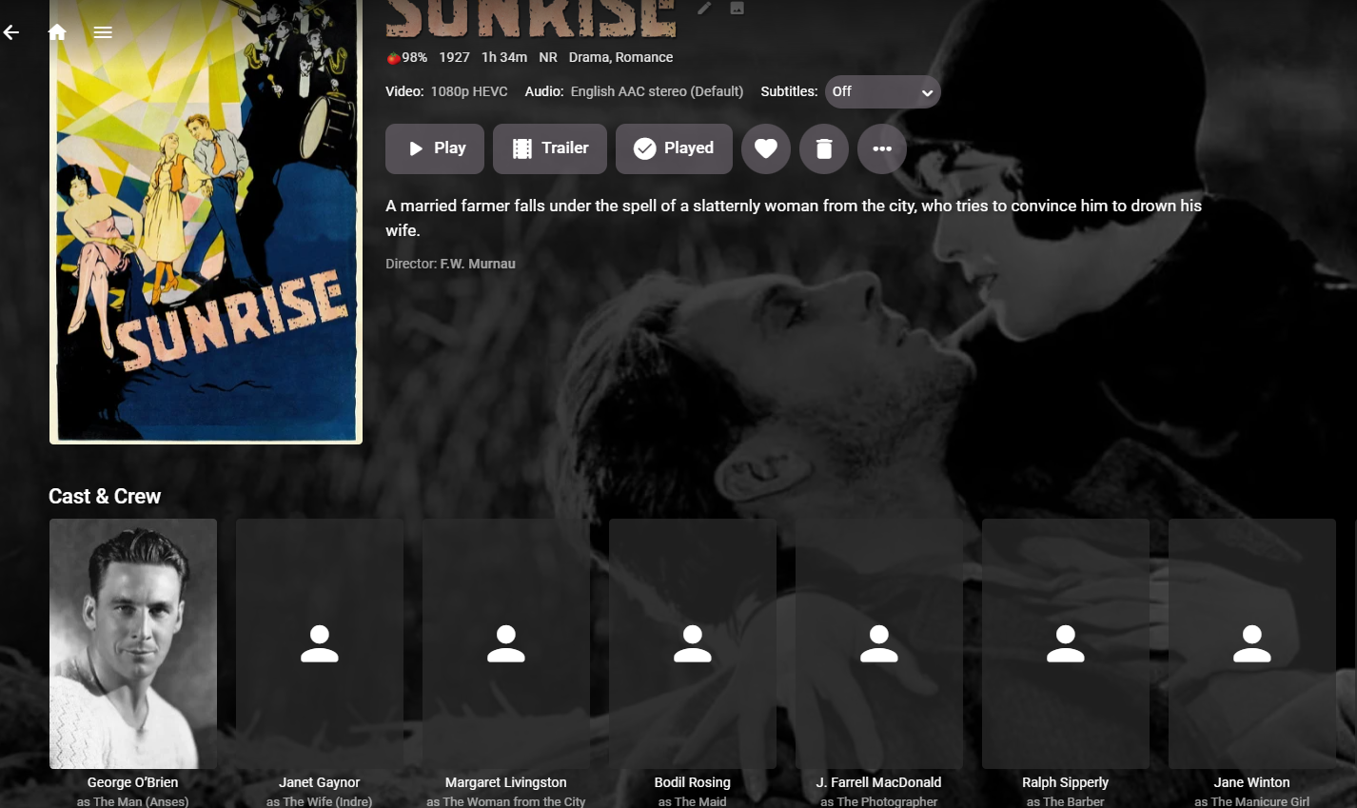This screenshot has height=808, width=1357.
Task: Go back with the left arrow icon
Action: tap(11, 32)
